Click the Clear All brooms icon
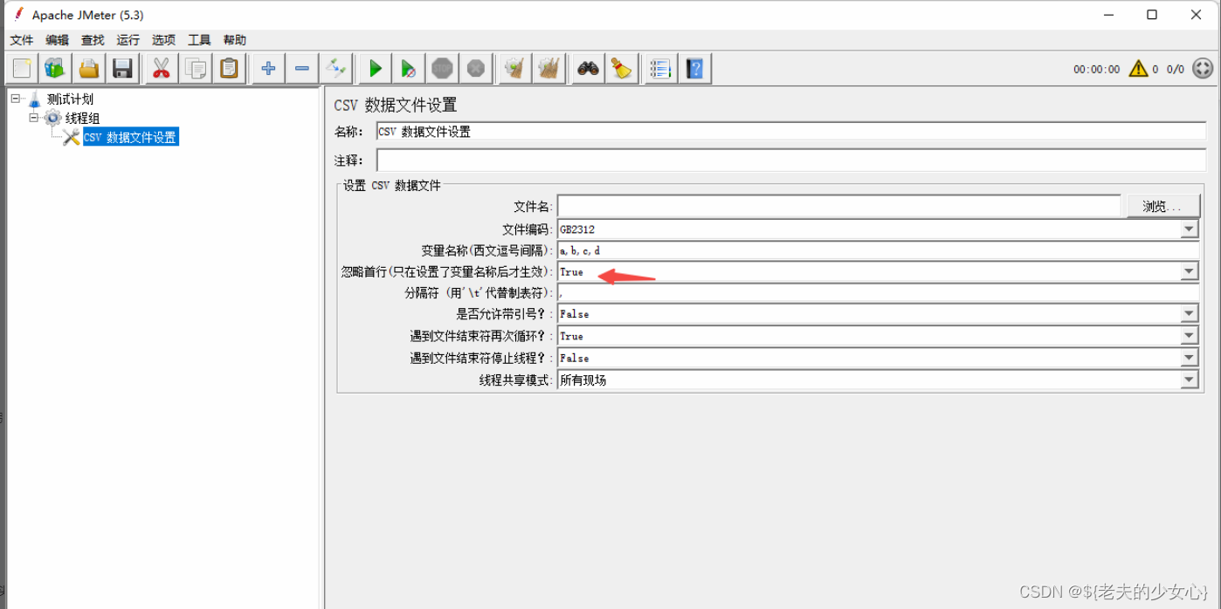The width and height of the screenshot is (1221, 609). point(549,68)
